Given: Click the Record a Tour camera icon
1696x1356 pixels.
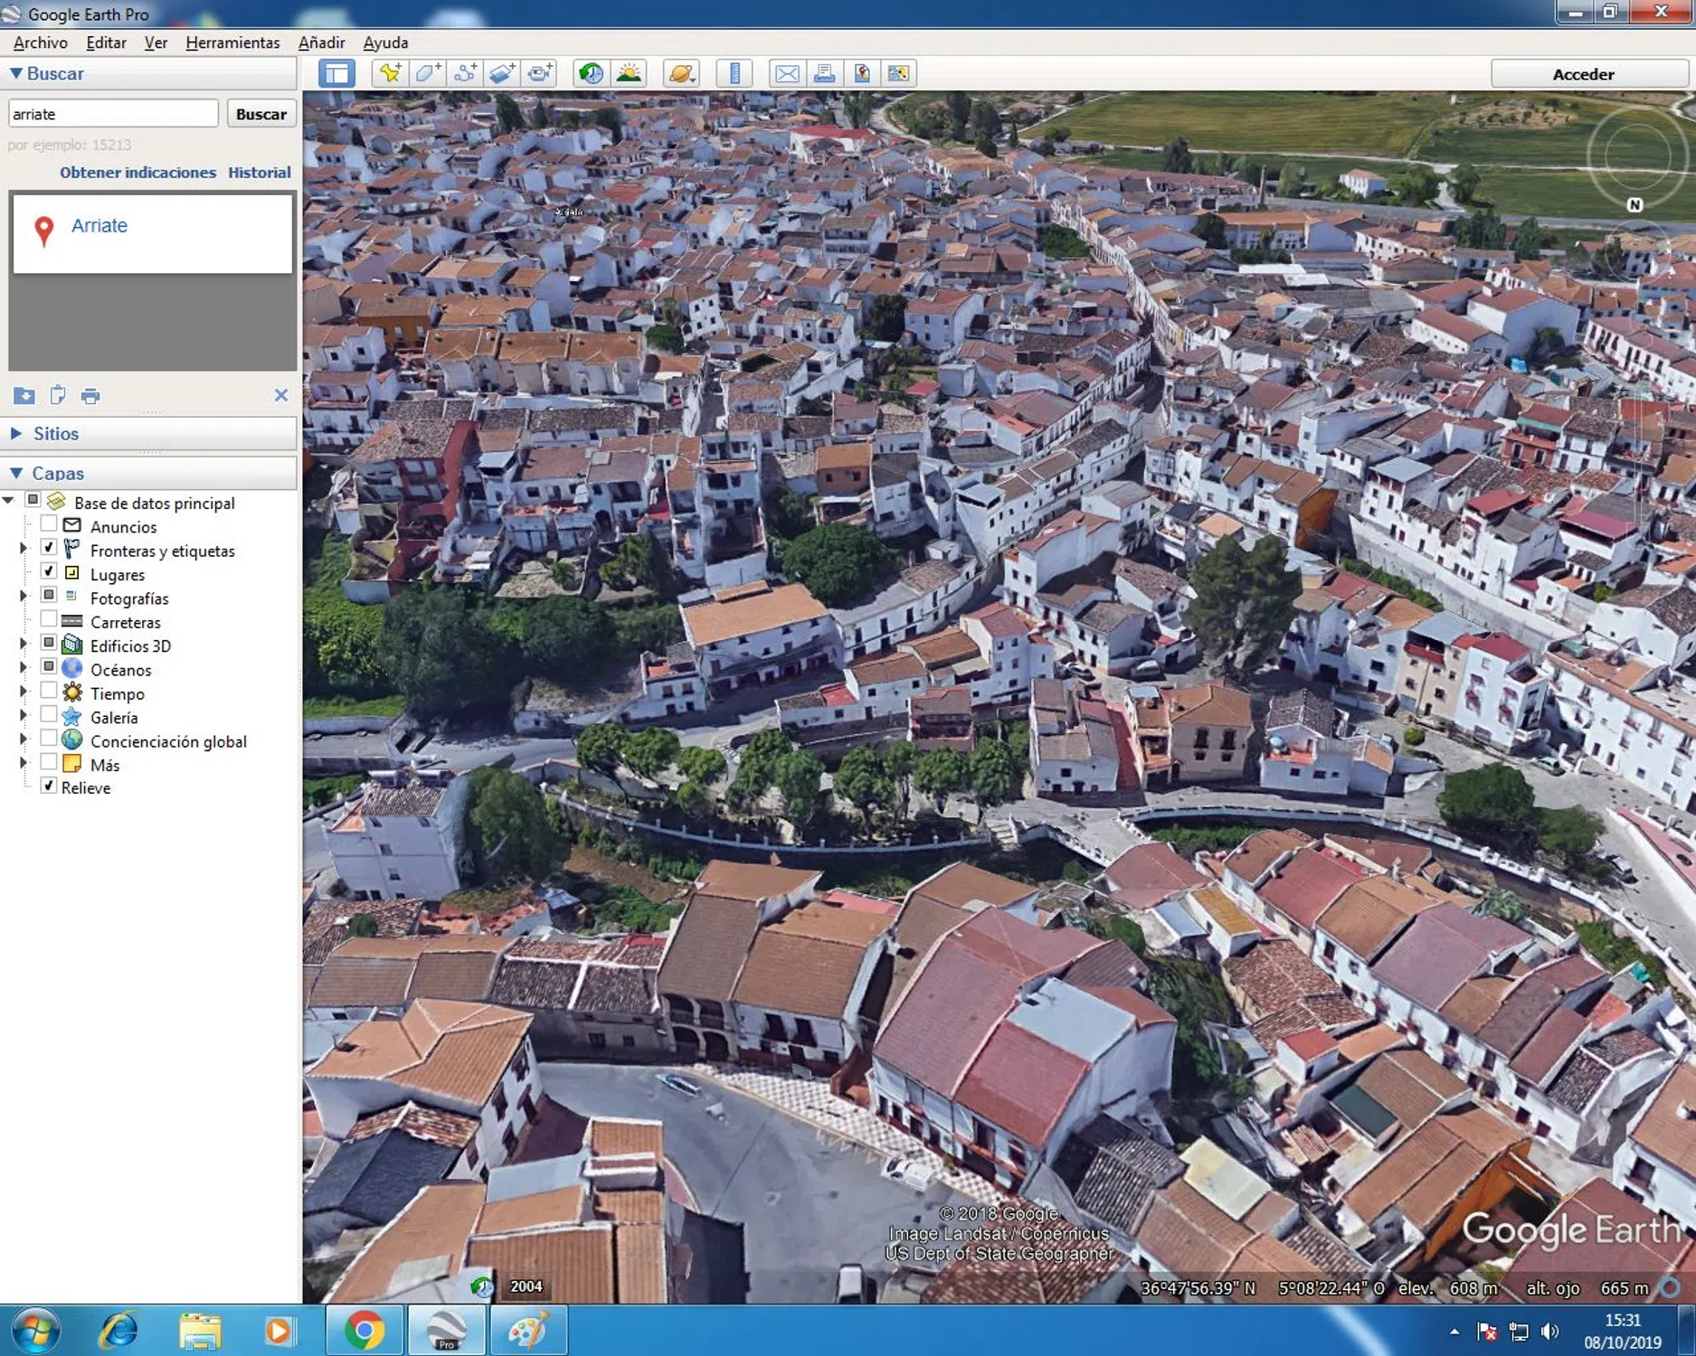Looking at the screenshot, I should pyautogui.click(x=540, y=73).
